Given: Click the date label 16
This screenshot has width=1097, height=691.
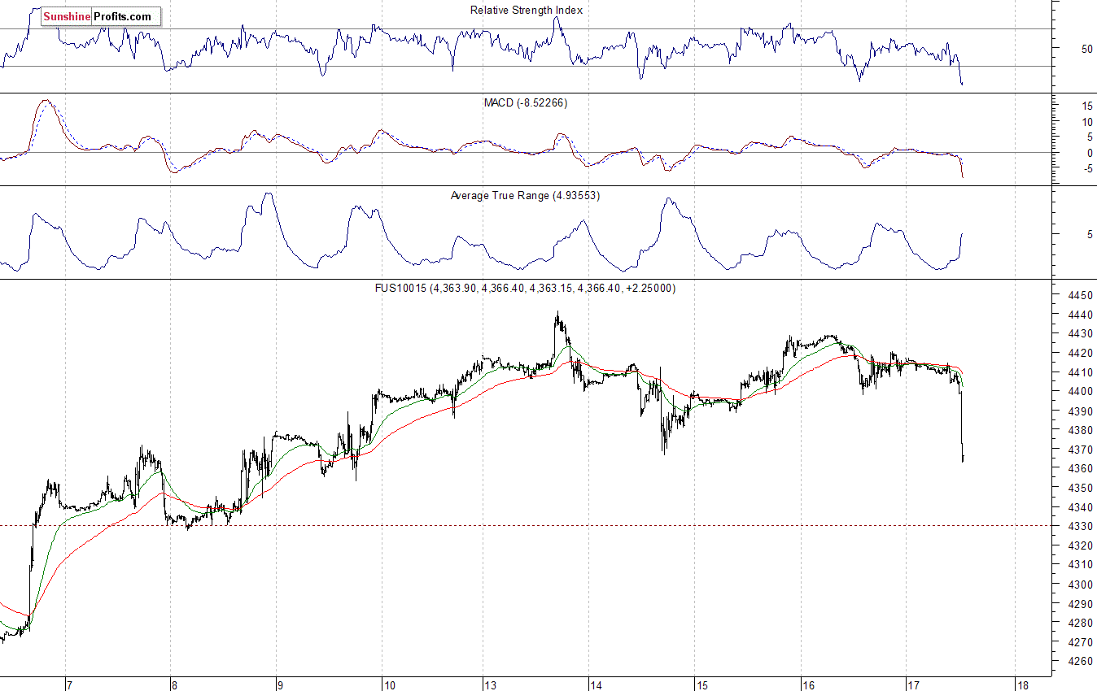Looking at the screenshot, I should pyautogui.click(x=808, y=684).
